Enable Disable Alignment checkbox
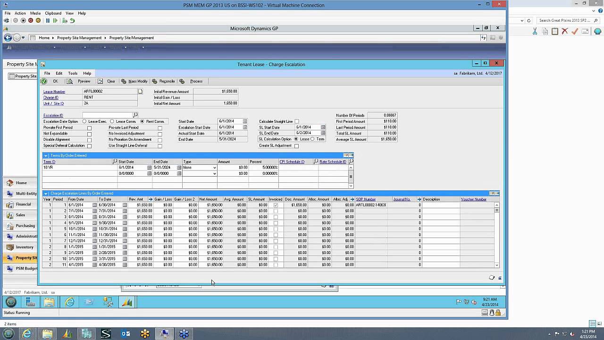 89,140
